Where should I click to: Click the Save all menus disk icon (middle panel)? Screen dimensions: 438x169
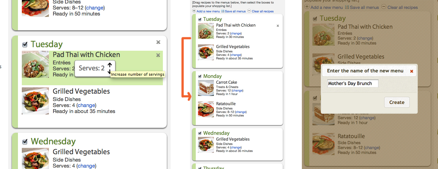point(223,11)
